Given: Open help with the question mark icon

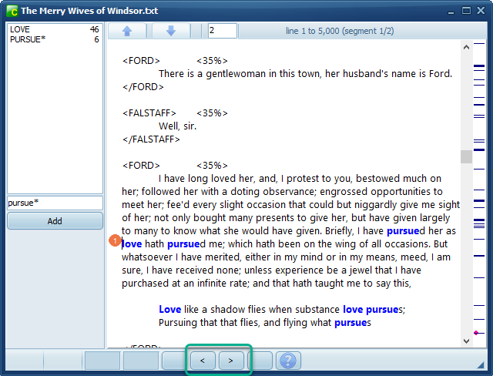Looking at the screenshot, I should click(288, 361).
